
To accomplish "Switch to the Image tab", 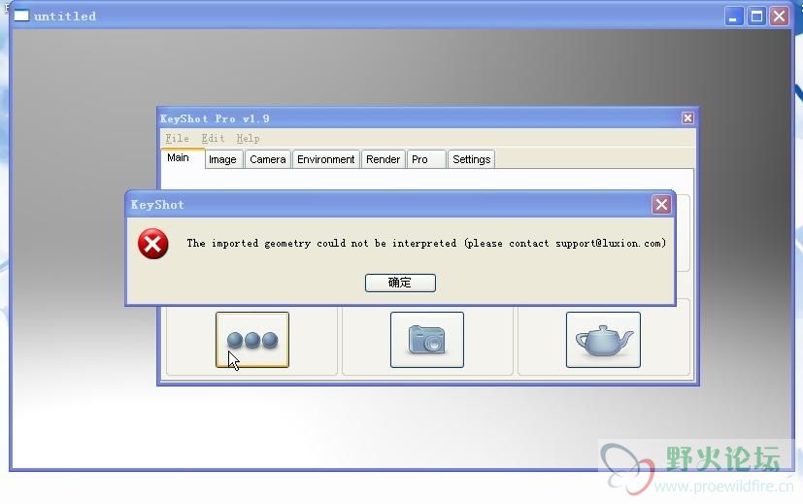I will point(223,159).
